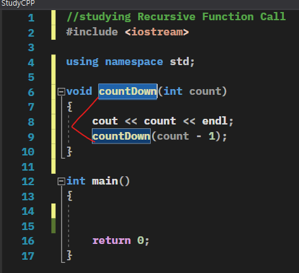Click line number 9 in the gutter
The width and height of the screenshot is (299, 273).
(31, 137)
